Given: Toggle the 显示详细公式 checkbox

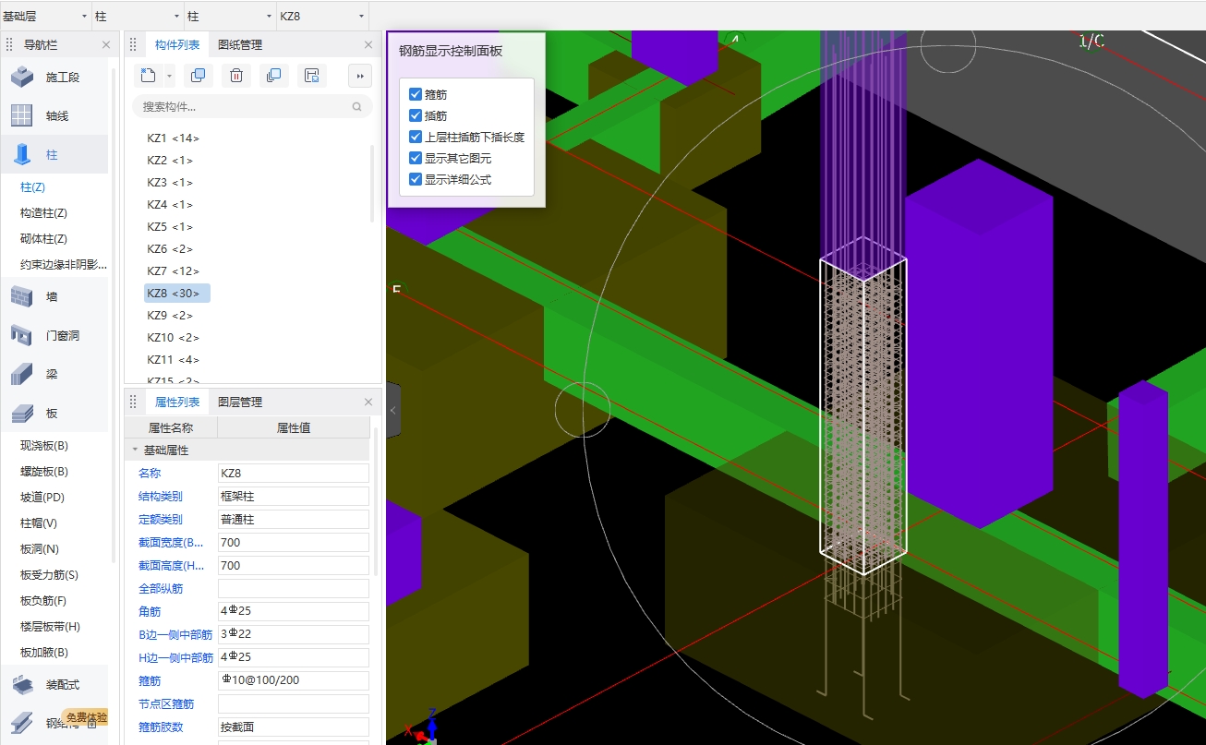Looking at the screenshot, I should coord(416,179).
